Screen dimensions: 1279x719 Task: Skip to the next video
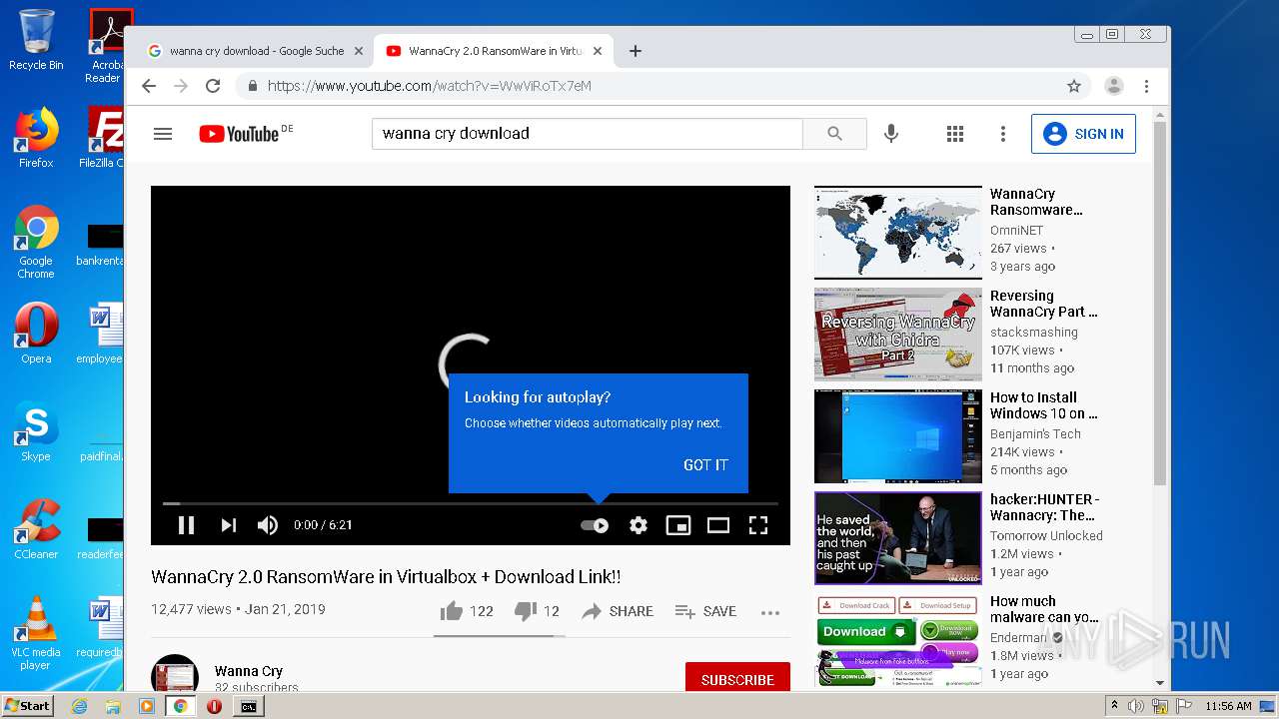click(228, 525)
